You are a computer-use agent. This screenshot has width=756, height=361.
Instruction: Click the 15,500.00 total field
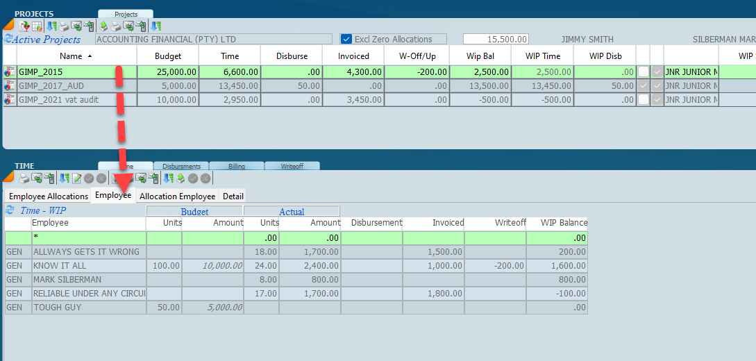(496, 40)
